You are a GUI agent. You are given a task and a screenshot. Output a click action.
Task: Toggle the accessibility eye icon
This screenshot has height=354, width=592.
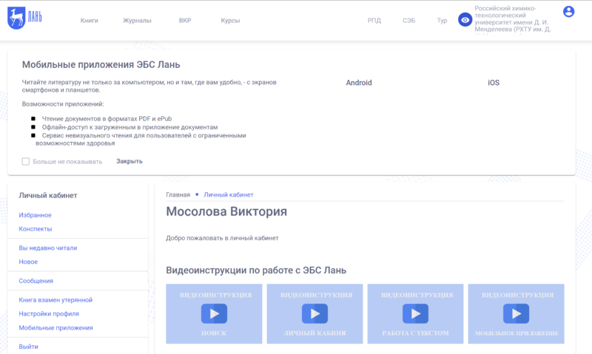click(x=465, y=20)
